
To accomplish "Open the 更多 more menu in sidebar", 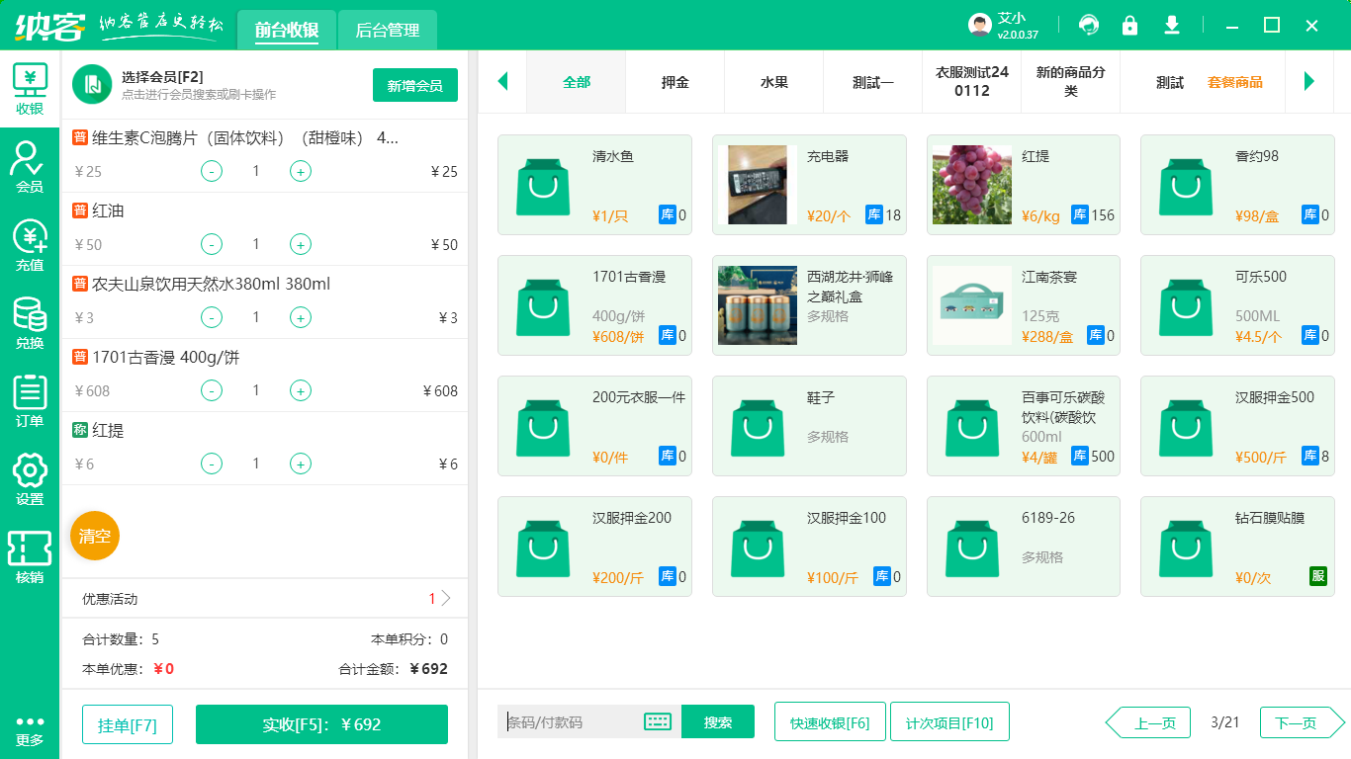I will [30, 729].
